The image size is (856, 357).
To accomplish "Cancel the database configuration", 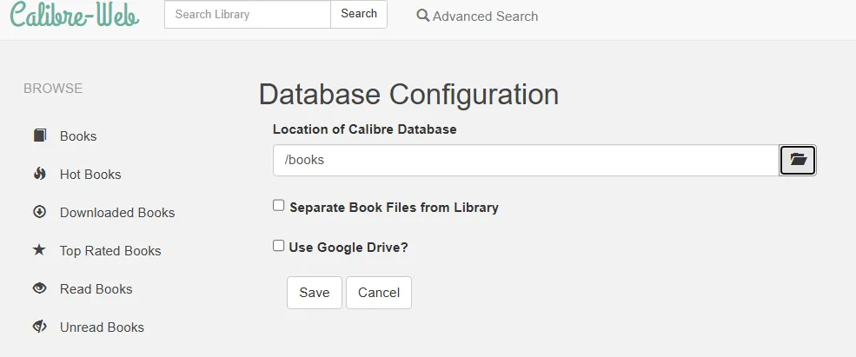I will 379,293.
